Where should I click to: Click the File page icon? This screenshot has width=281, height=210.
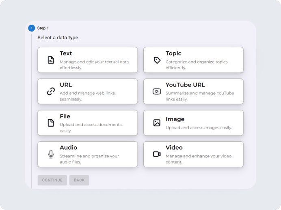[51, 123]
